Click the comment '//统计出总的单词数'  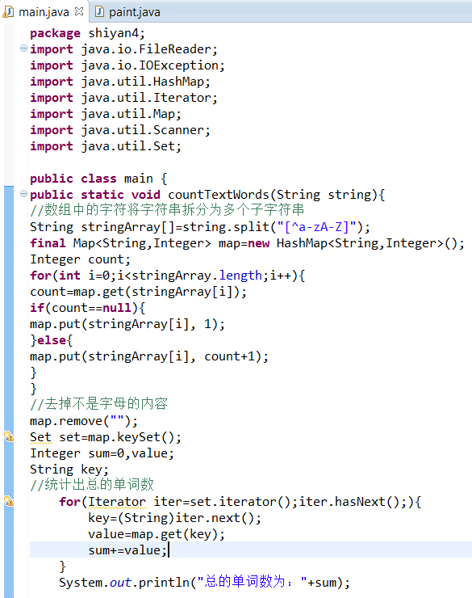tap(92, 485)
